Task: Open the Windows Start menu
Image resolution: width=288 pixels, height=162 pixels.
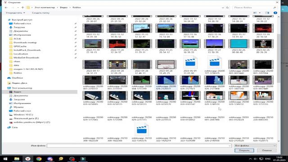Action: tap(5, 159)
